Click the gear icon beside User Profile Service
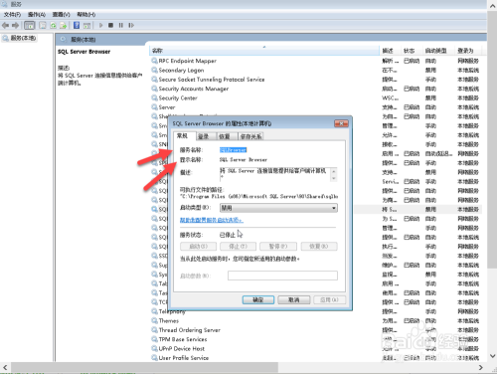Viewport: 497px width, 374px height. click(x=154, y=358)
